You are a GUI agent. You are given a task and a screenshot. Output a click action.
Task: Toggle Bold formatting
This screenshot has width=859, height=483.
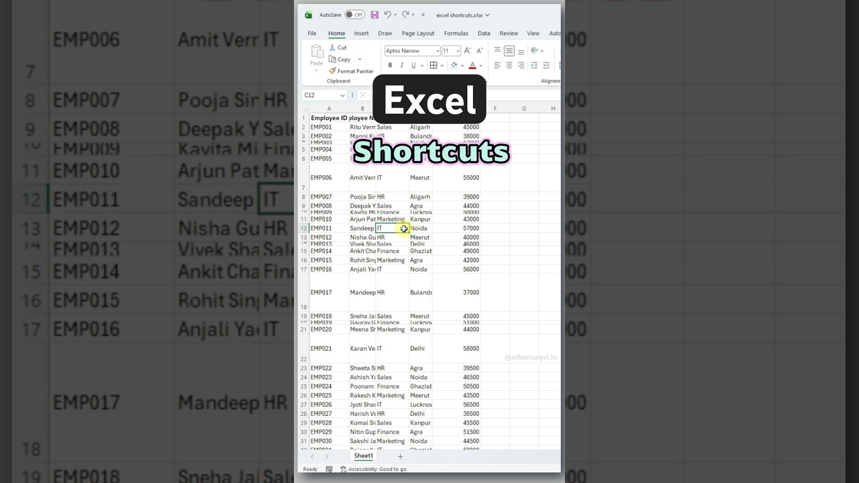(x=390, y=65)
